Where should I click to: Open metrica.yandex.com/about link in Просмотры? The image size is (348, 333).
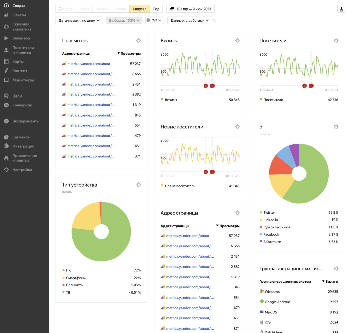[89, 64]
